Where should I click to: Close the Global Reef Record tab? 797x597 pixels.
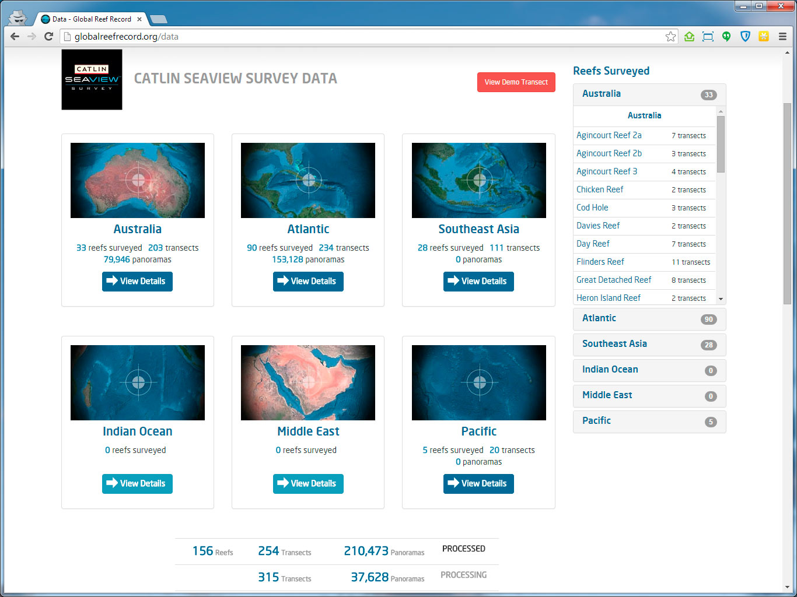pyautogui.click(x=139, y=19)
